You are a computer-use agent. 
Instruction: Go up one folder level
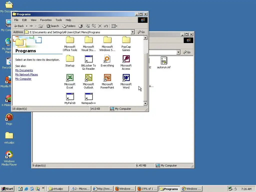(x=40, y=26)
